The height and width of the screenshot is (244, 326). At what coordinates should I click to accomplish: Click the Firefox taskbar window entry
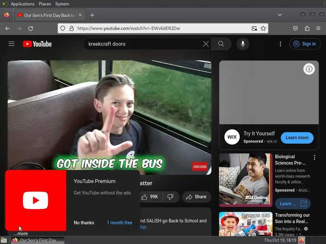click(38, 240)
